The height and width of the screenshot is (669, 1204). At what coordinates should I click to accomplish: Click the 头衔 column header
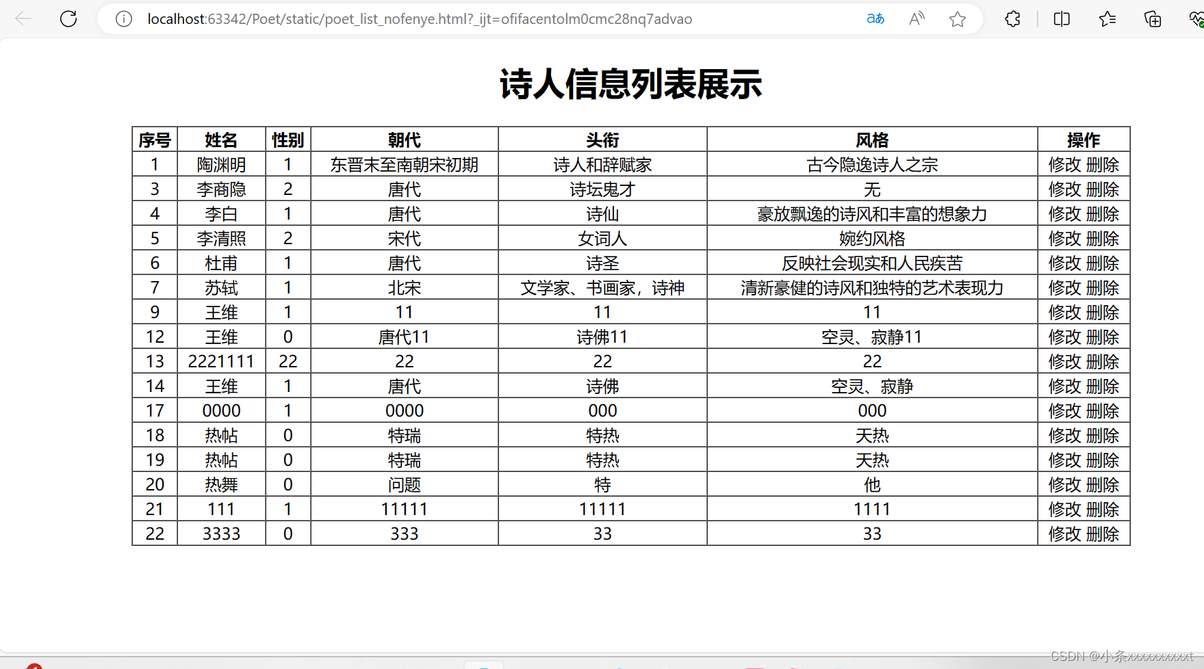[602, 140]
